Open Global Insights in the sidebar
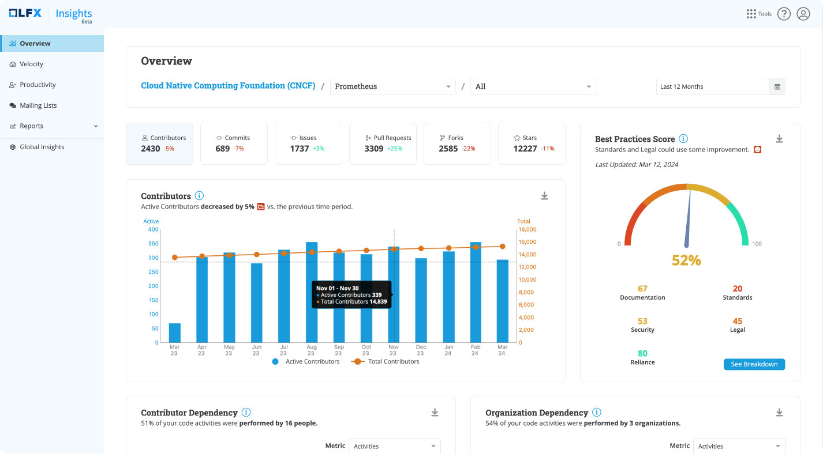The width and height of the screenshot is (823, 454). [52, 147]
